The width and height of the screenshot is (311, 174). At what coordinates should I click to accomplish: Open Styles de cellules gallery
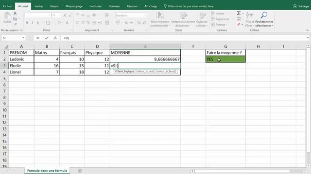click(x=202, y=19)
